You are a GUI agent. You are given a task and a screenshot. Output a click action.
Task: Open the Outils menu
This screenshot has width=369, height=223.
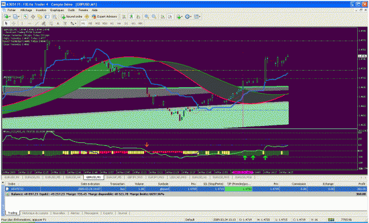(x=71, y=11)
